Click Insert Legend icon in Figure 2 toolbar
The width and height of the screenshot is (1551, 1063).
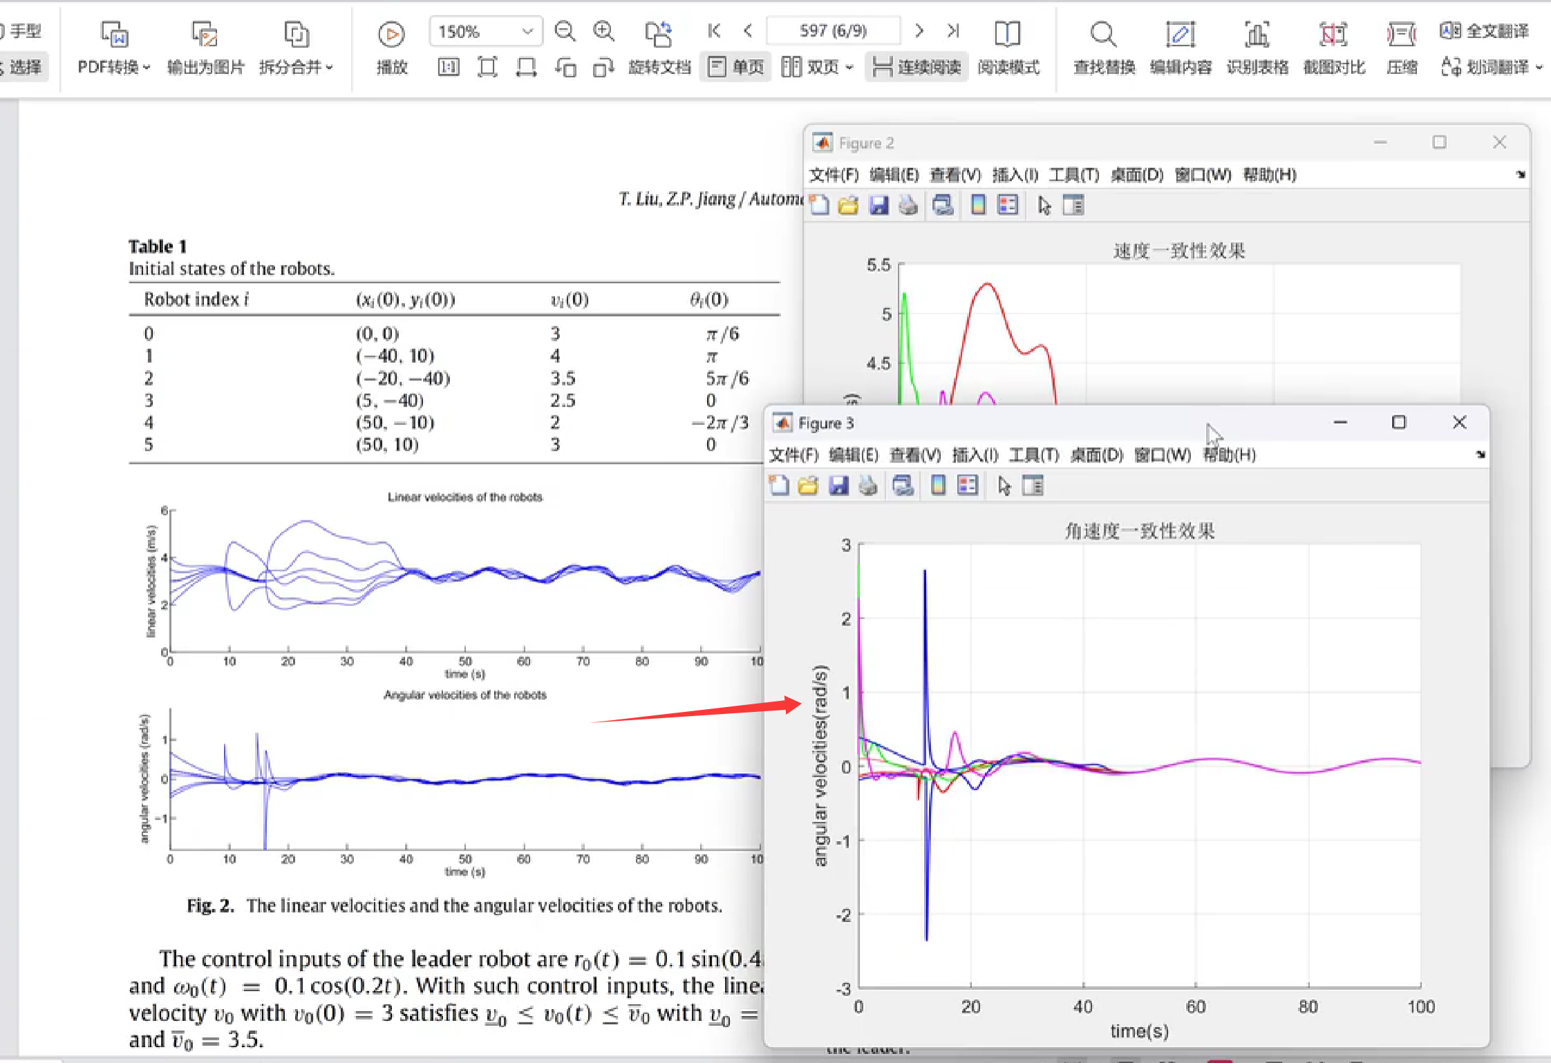[1008, 205]
